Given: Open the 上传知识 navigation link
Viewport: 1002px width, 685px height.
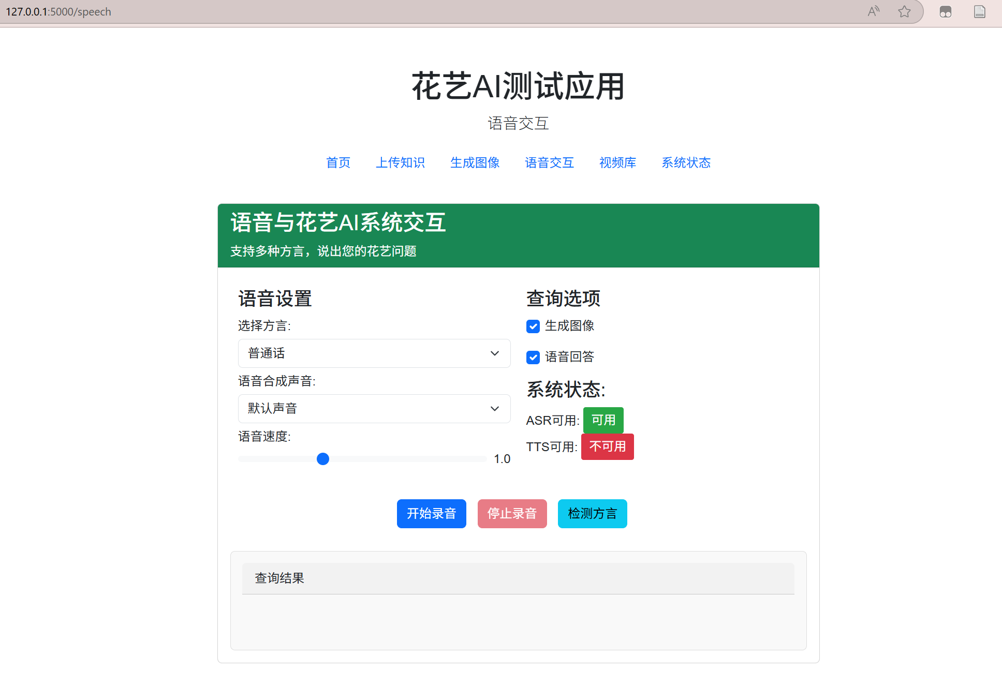Looking at the screenshot, I should tap(400, 162).
